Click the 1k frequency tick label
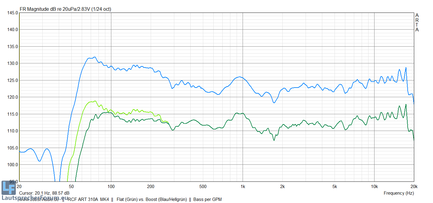The width and height of the screenshot is (433, 203). point(243,187)
